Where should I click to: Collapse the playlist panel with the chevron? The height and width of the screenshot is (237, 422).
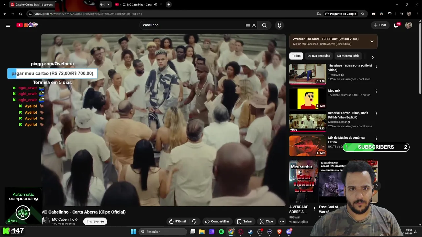(372, 41)
